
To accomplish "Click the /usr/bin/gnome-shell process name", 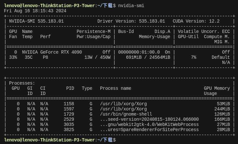I will (x=126, y=114).
